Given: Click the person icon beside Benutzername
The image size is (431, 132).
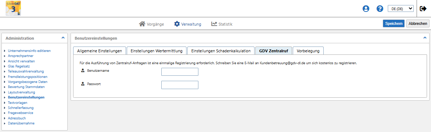Looking at the screenshot, I should [x=82, y=71].
